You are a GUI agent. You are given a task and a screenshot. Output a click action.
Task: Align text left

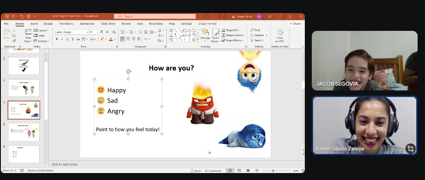(123, 39)
